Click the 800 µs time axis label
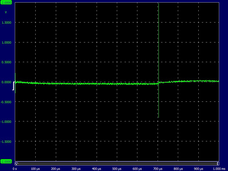This screenshot has width=228, height=171. coord(178,169)
